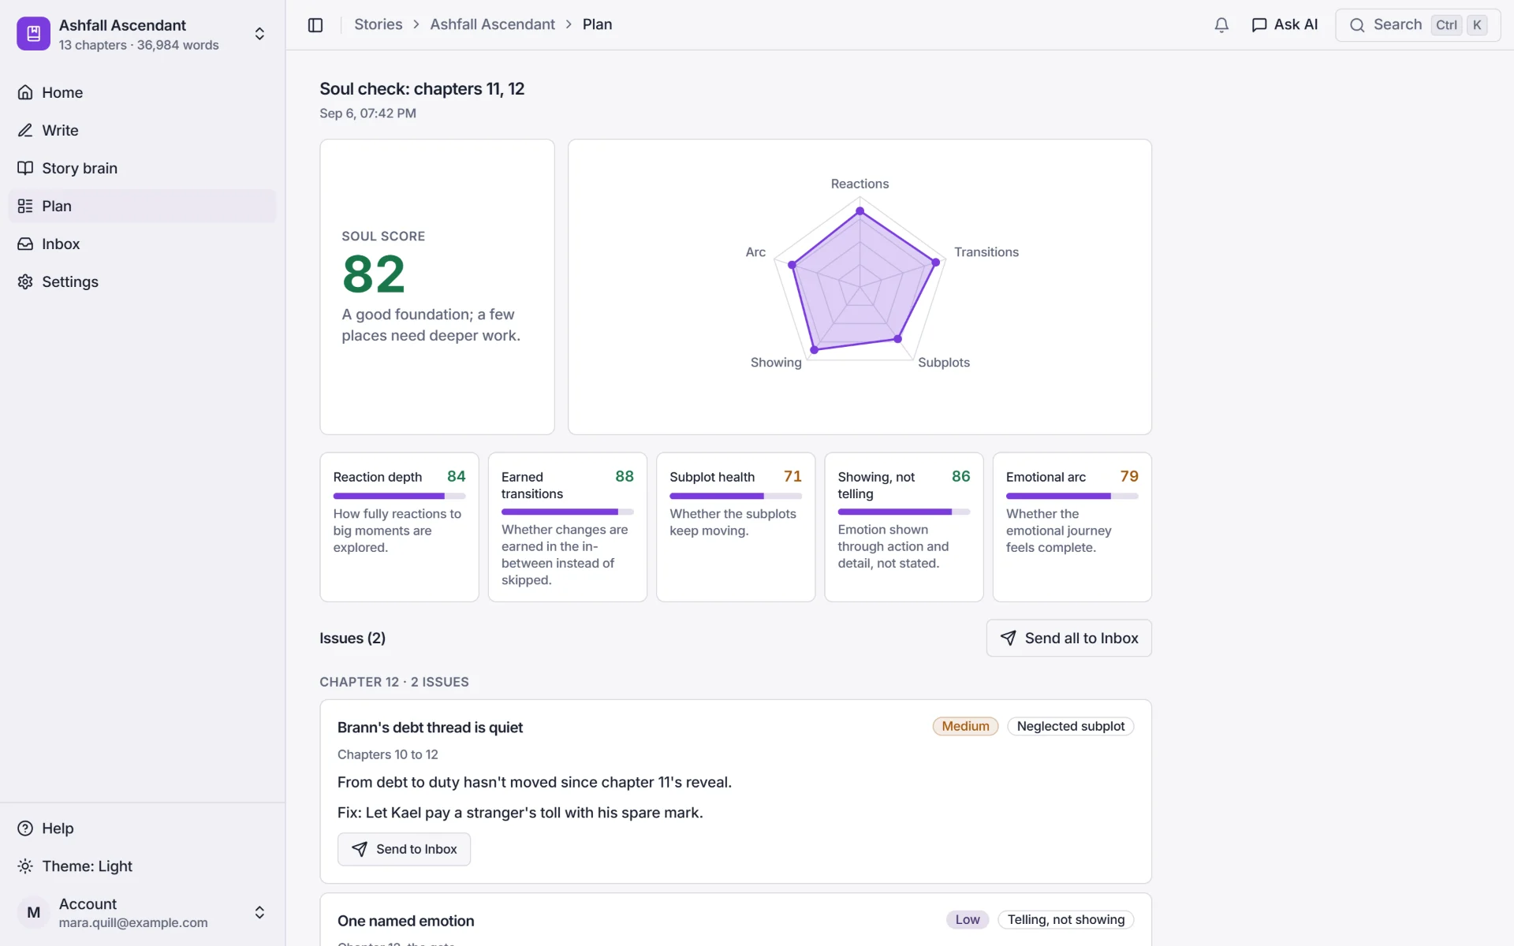
Task: Go to Stories breadcrumb
Action: (x=378, y=24)
